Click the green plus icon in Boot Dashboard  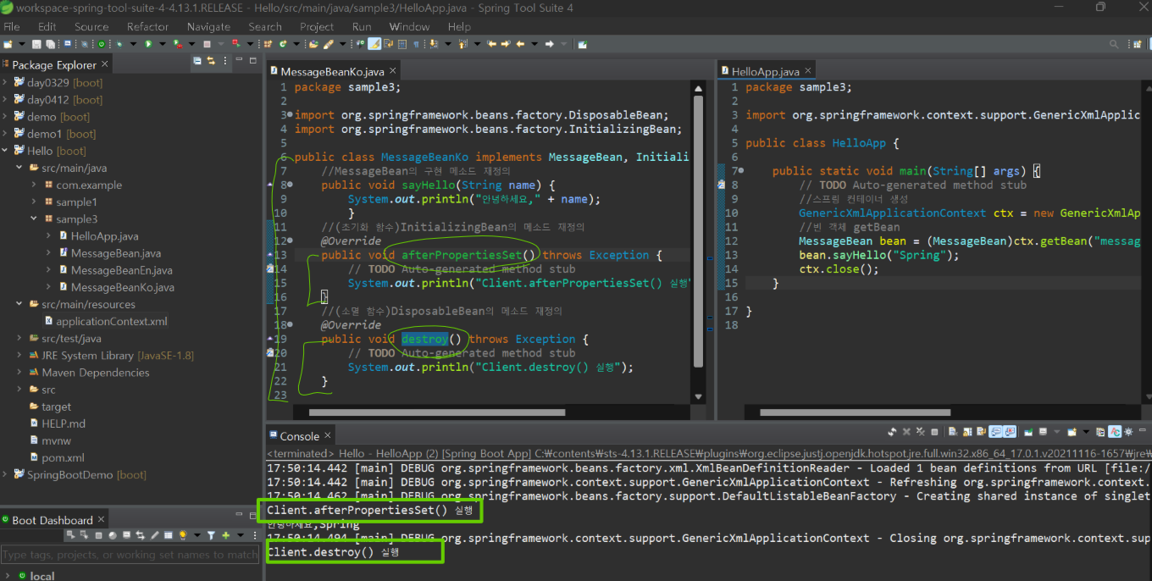[225, 535]
